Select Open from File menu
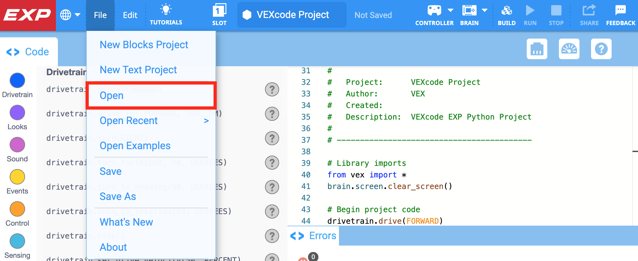This screenshot has width=638, height=261. [151, 95]
